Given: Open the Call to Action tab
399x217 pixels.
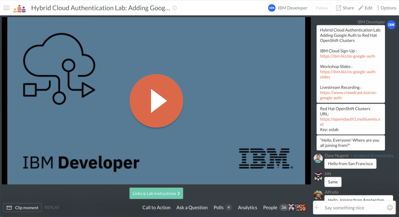Looking at the screenshot, I should pyautogui.click(x=156, y=208).
